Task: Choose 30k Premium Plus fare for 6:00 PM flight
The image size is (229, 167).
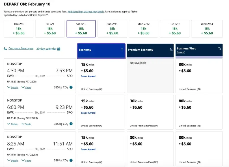Action: coord(150,112)
